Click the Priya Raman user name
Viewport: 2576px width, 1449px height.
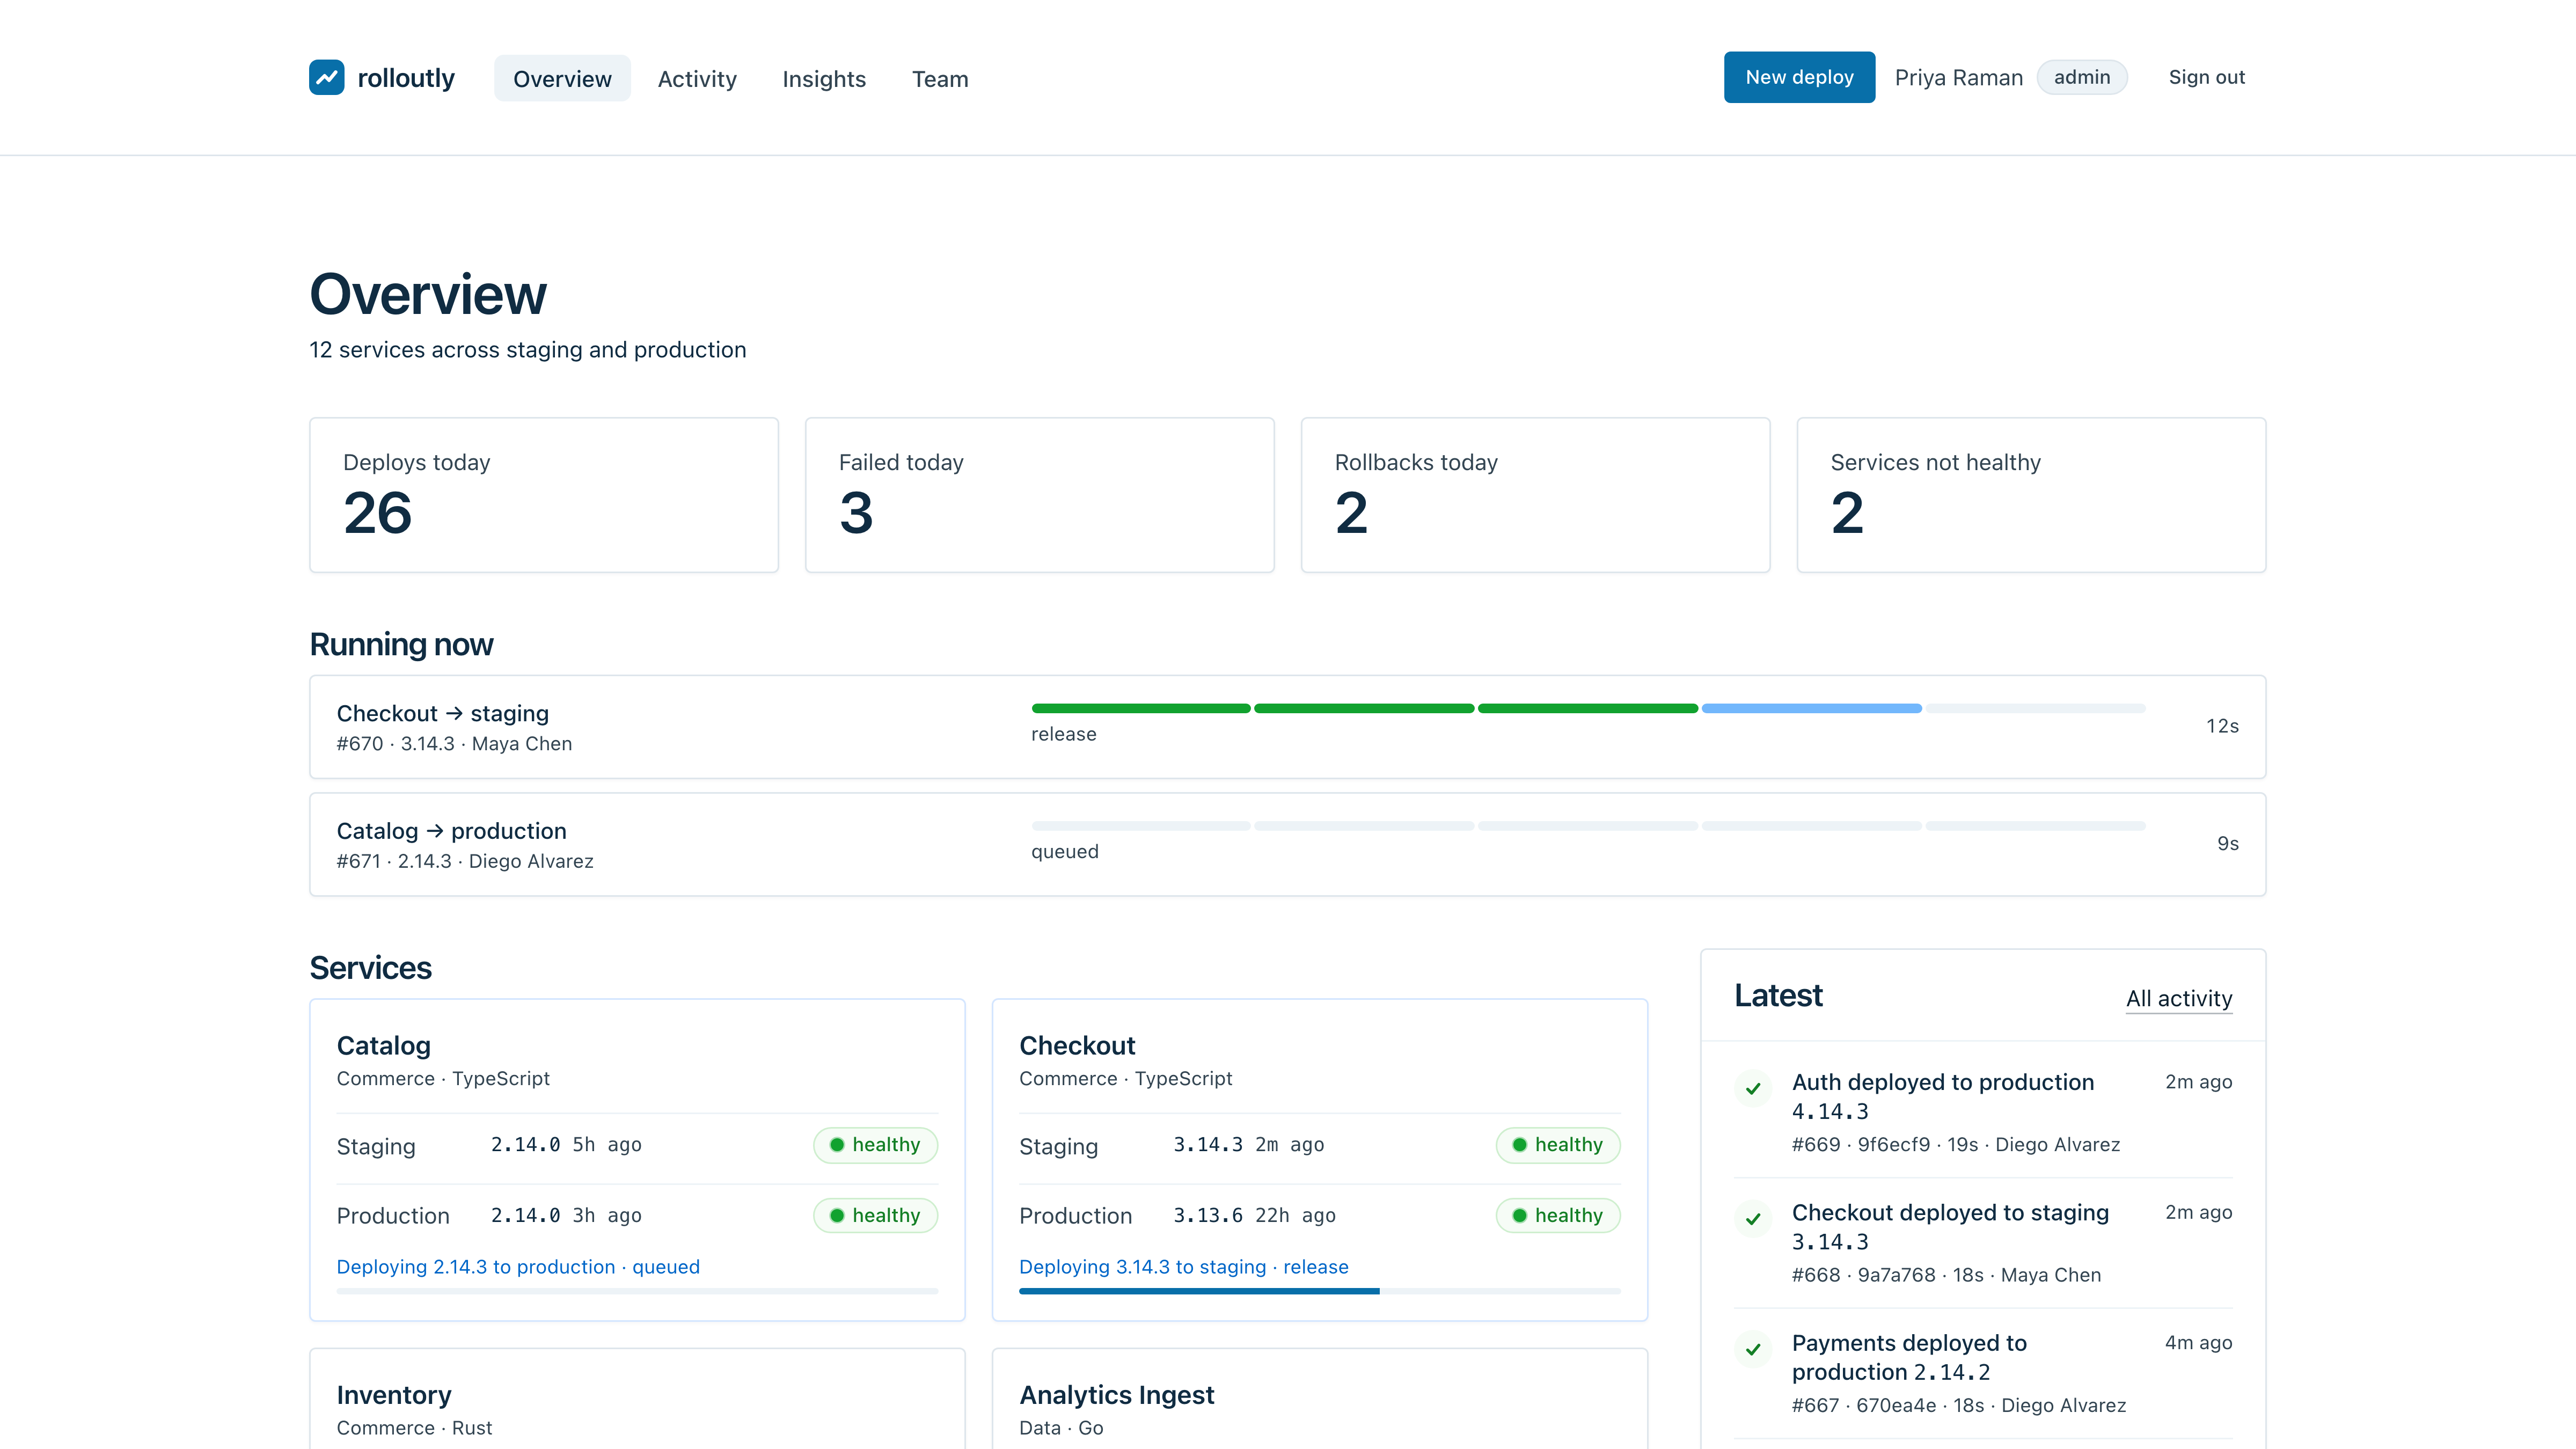pos(1958,77)
